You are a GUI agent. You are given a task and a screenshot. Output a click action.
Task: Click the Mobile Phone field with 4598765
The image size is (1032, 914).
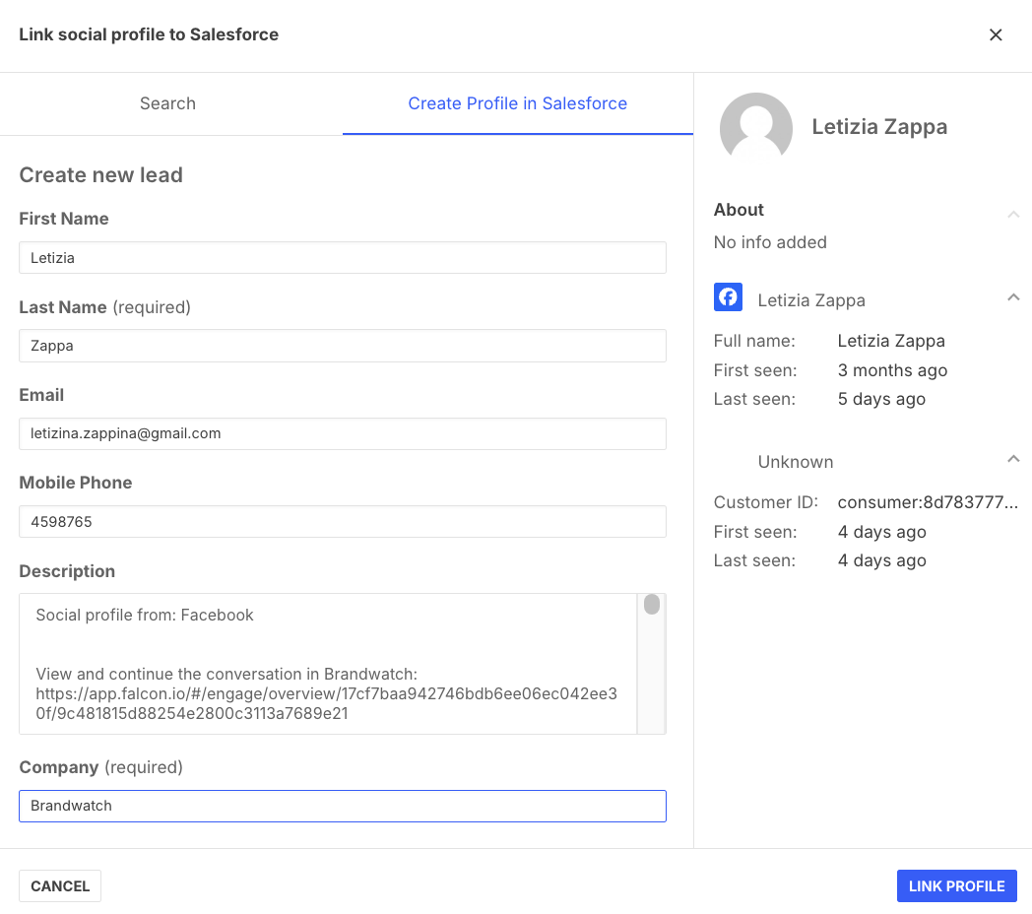point(343,522)
